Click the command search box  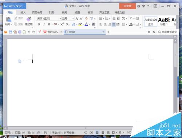pyautogui.click(x=167, y=32)
